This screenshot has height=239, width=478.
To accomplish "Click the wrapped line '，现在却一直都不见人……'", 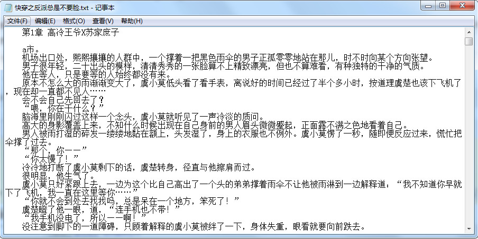I will click(x=56, y=91).
